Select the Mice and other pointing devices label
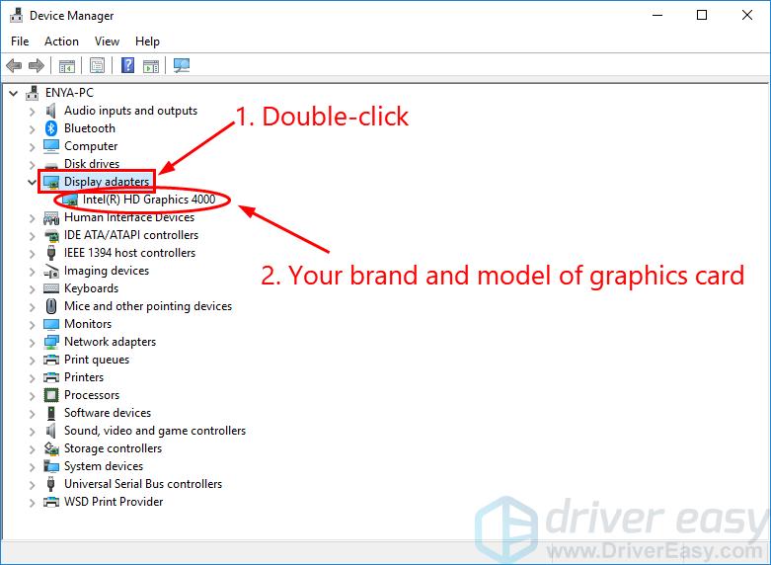 (148, 306)
